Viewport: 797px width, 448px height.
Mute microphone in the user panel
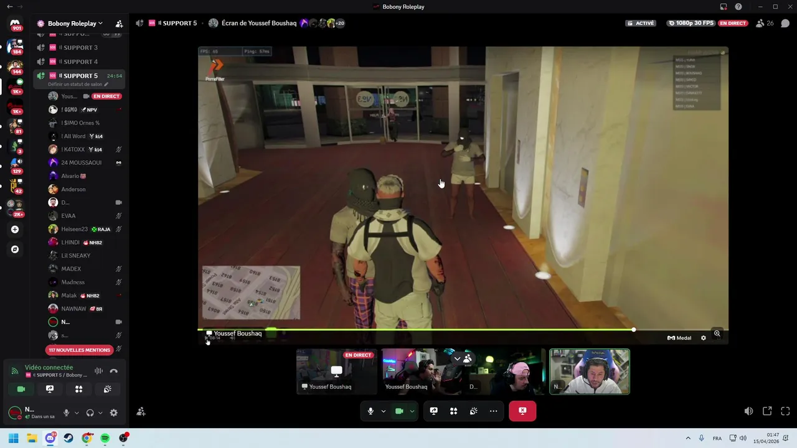click(x=66, y=413)
